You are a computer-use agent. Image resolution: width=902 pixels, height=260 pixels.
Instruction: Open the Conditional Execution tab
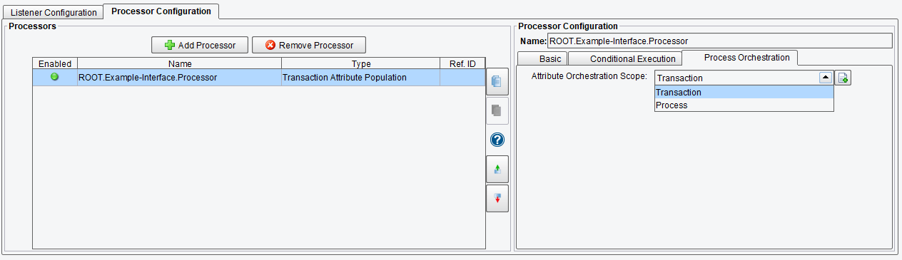[x=633, y=58]
